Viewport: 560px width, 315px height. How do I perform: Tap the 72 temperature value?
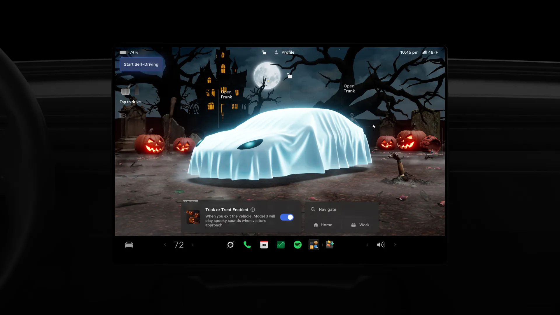click(x=179, y=245)
